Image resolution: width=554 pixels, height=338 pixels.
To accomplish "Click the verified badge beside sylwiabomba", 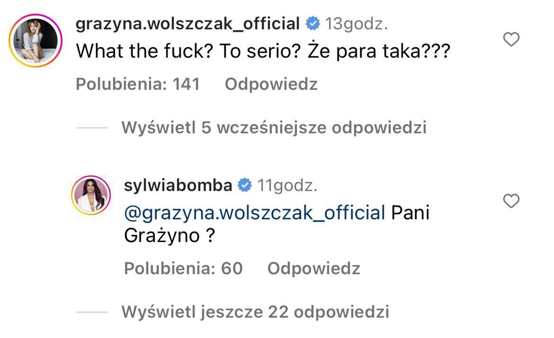I will [244, 186].
